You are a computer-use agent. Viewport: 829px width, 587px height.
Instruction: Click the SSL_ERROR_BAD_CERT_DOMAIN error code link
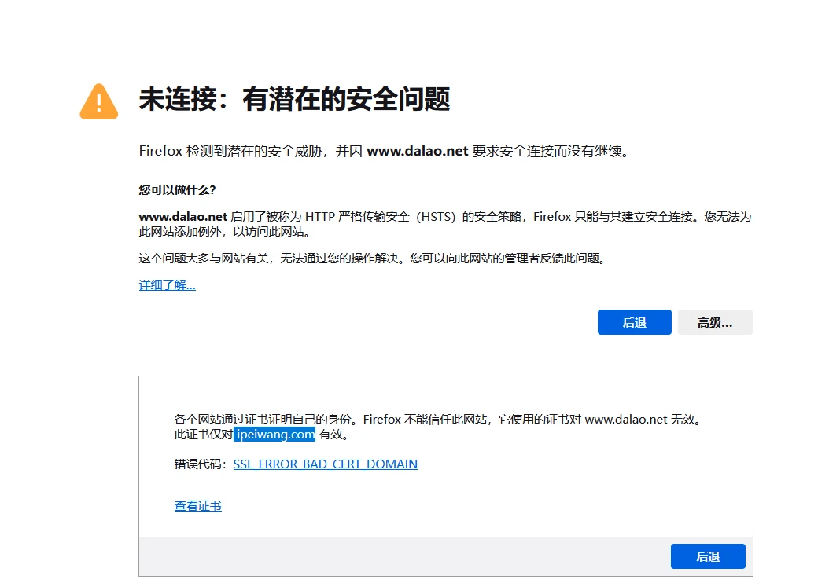point(325,464)
